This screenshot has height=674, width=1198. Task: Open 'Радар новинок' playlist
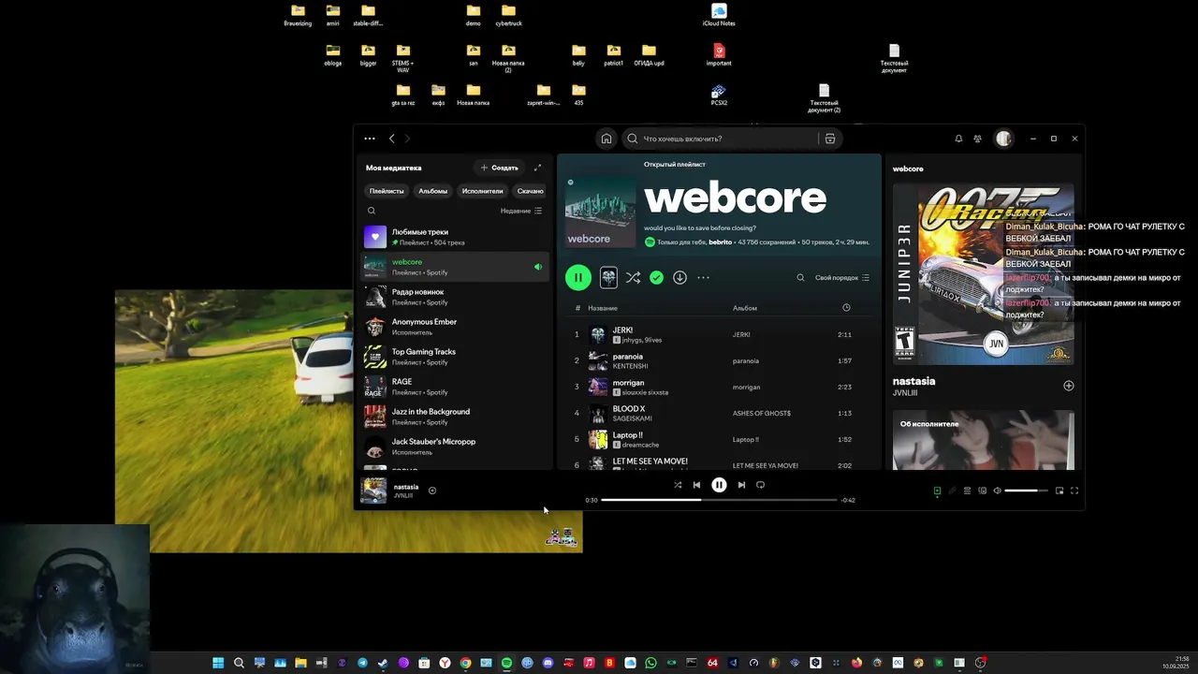[454, 297]
